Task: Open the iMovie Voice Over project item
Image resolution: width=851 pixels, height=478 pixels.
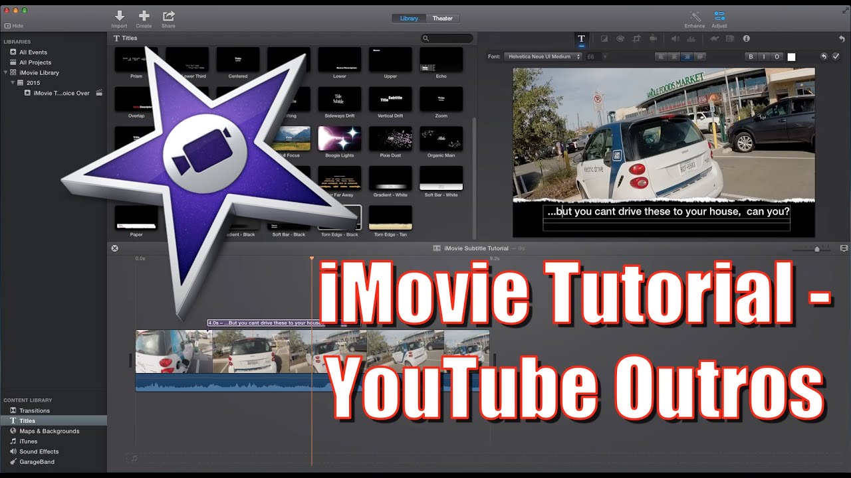Action: click(x=62, y=93)
